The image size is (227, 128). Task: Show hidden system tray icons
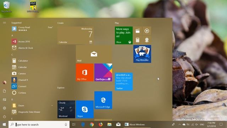click(x=179, y=124)
